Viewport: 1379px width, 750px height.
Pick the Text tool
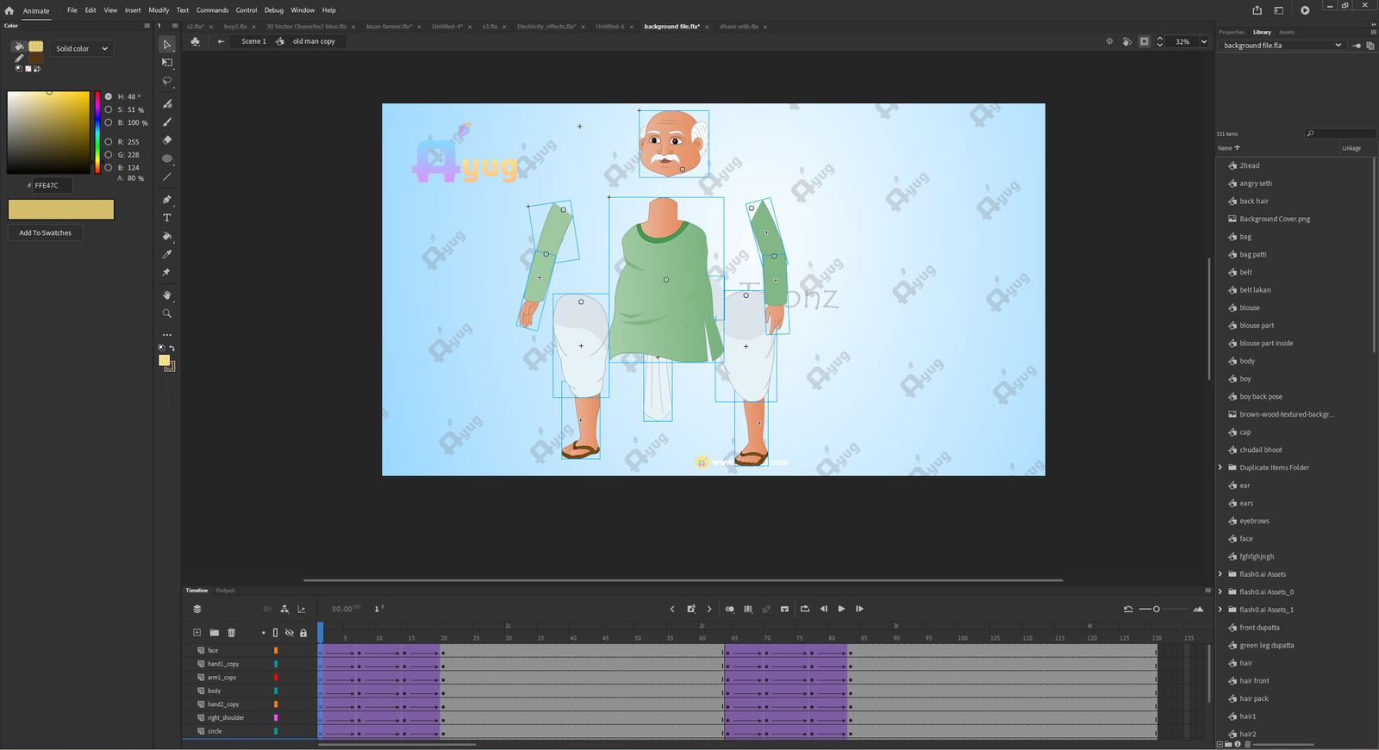point(167,218)
